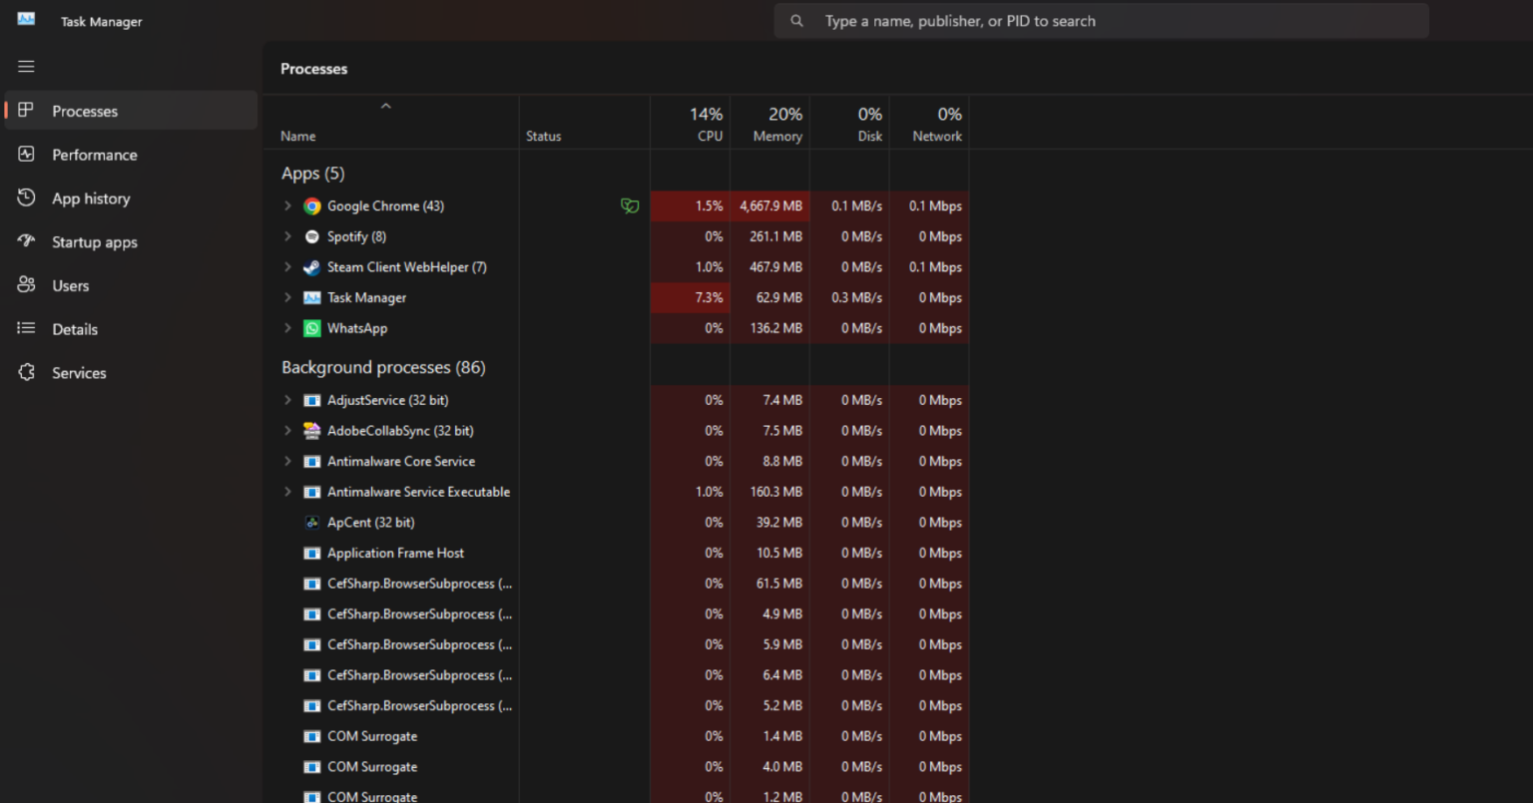The image size is (1533, 803).
Task: Open the Performance tab
Action: coord(131,155)
